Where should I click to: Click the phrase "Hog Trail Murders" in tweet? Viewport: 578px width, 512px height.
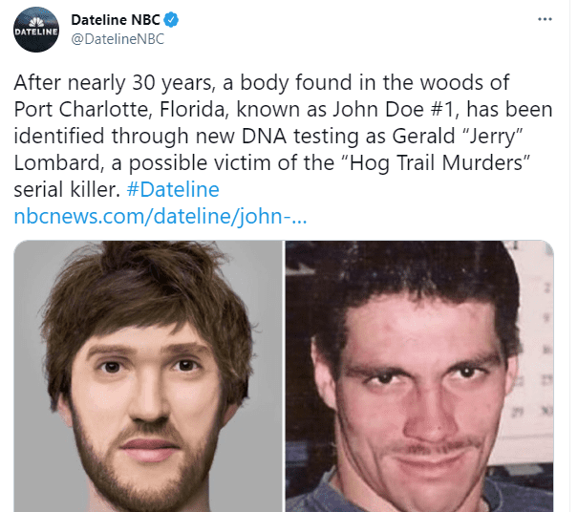(x=437, y=163)
